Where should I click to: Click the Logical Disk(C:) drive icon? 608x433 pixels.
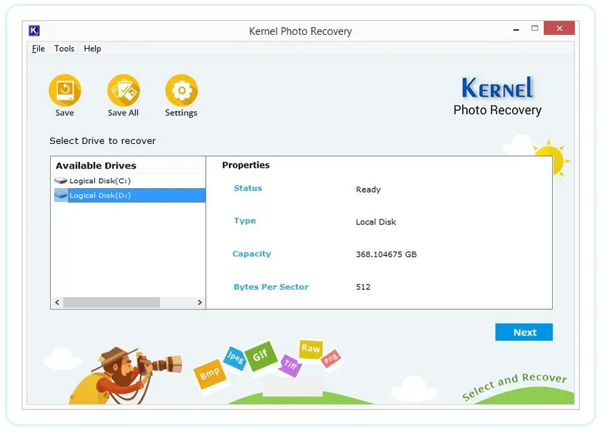(61, 181)
